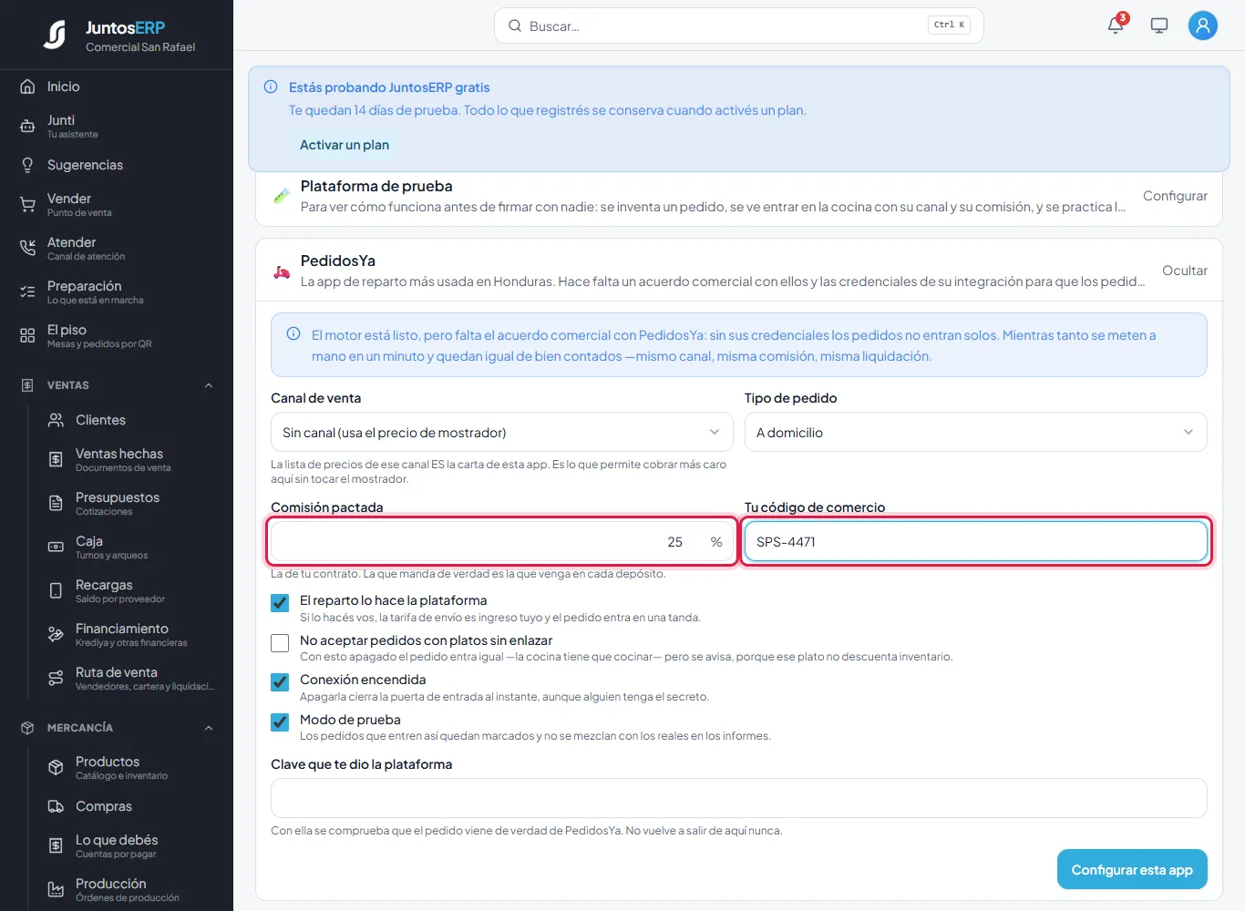Click the JuntosERP logo
Screen dimensions: 1245x911
pos(55,35)
